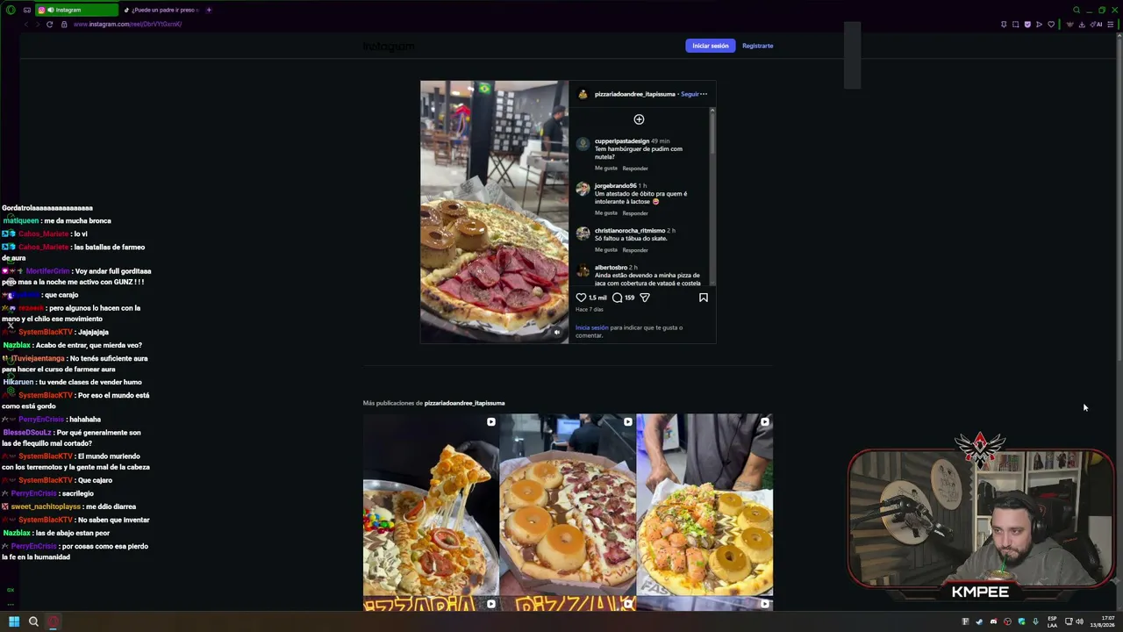Click chat username "Nazblax" saying "Acabo de entrar"

point(17,345)
